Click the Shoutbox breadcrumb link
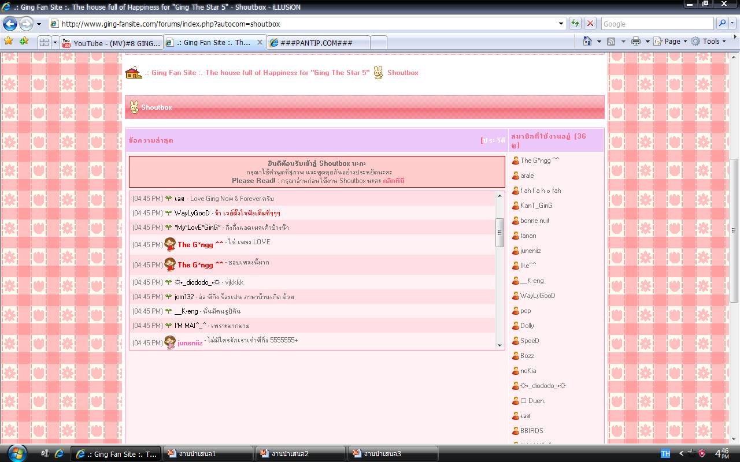Viewport: 740px width, 462px height. click(402, 73)
